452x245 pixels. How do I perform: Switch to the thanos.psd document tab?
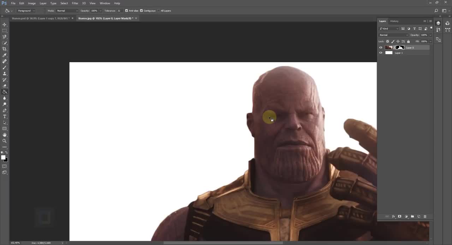[x=40, y=18]
